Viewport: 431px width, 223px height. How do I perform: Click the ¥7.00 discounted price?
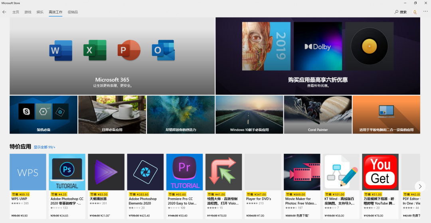[260, 215]
